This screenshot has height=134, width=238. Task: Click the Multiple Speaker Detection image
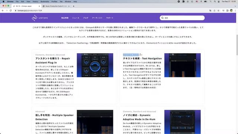coord(95,122)
